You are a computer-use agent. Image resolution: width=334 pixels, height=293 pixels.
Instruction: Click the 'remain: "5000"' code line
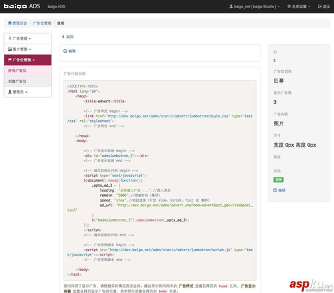pos(130,195)
